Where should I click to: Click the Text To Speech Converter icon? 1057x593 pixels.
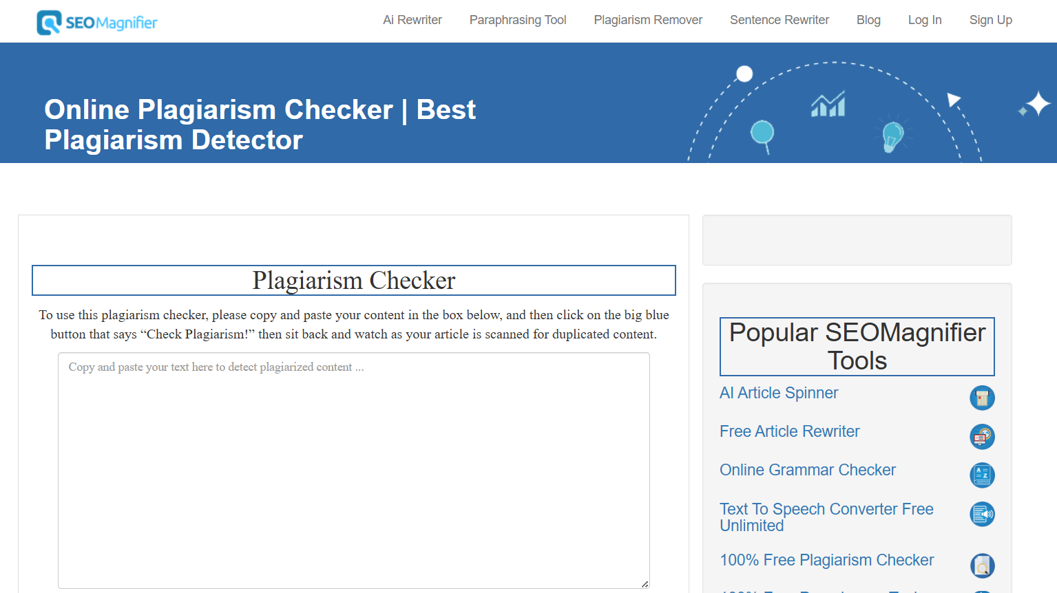982,514
